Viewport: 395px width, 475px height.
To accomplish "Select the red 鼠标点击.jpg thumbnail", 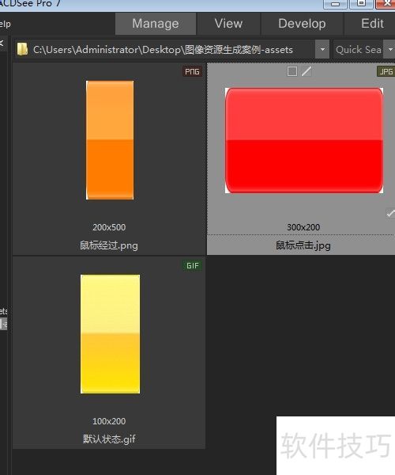I will [304, 140].
